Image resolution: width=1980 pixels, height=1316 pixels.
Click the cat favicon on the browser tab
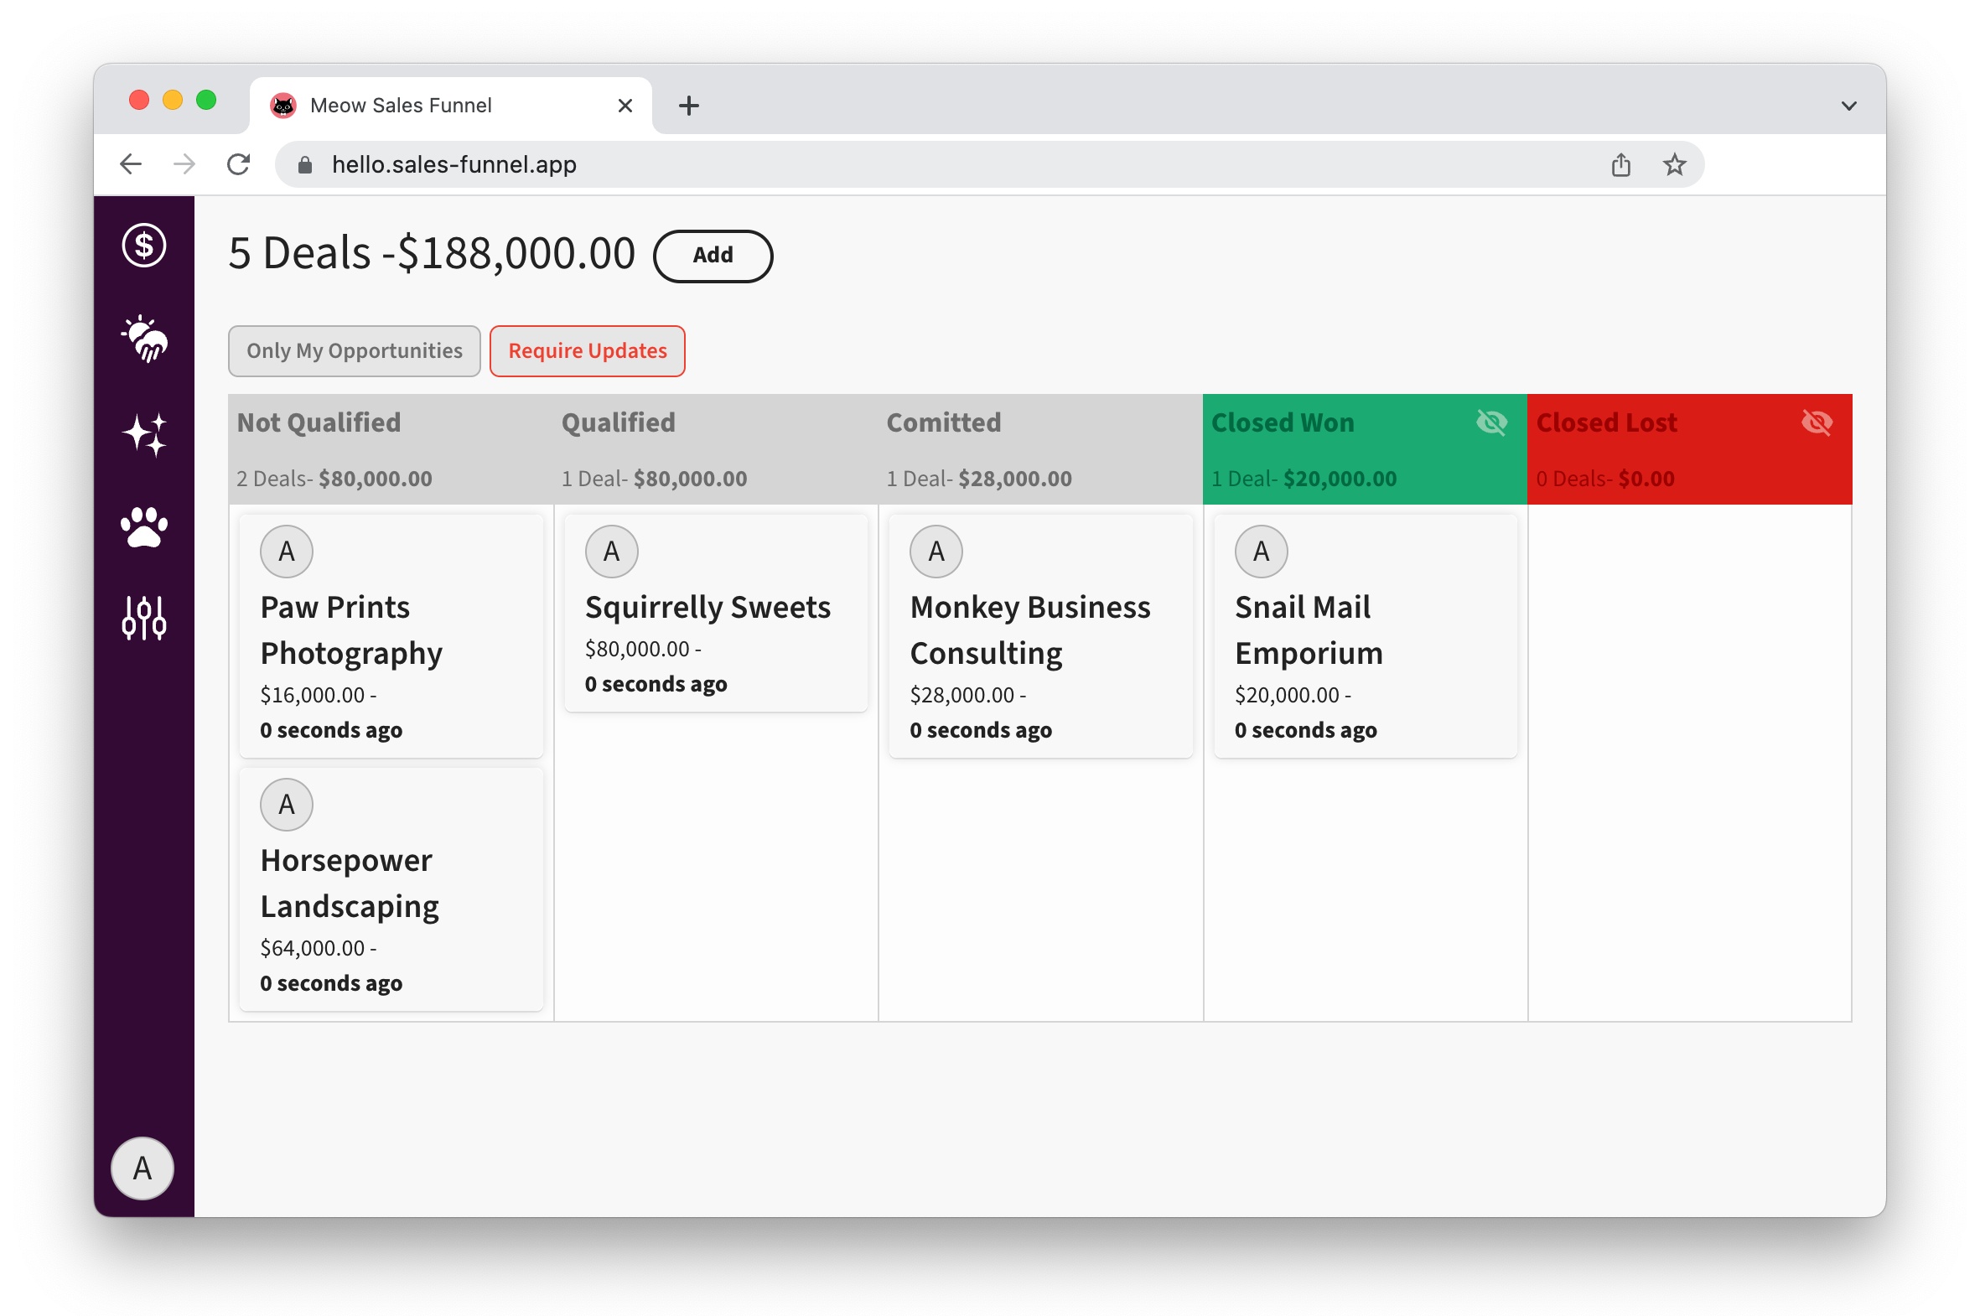(284, 105)
